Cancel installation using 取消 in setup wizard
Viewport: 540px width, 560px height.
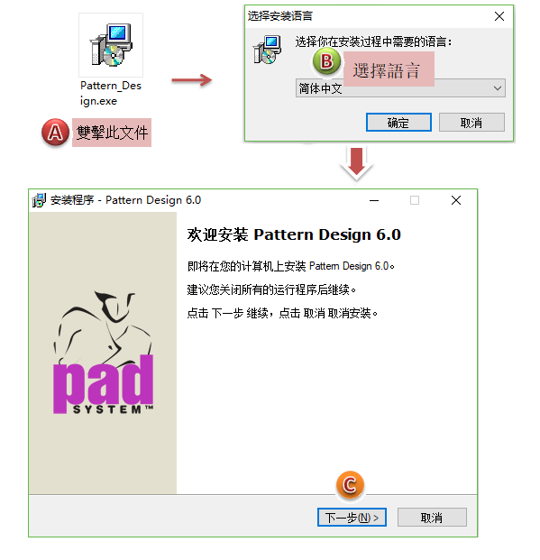tap(432, 517)
